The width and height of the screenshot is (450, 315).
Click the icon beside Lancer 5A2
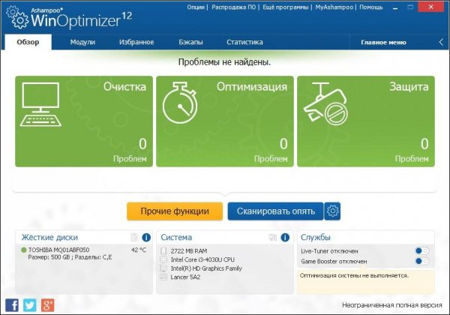(x=163, y=277)
